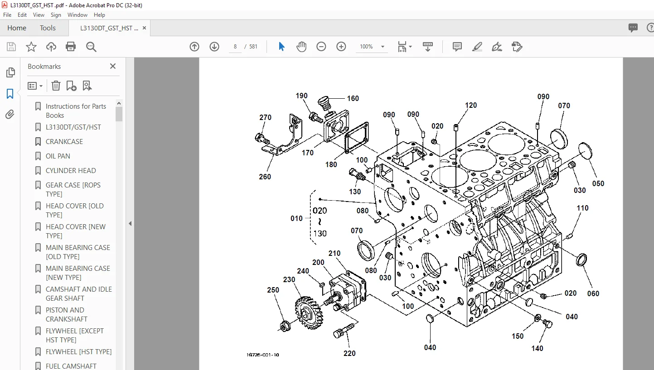Open the CRANKCASE bookmark

[64, 141]
